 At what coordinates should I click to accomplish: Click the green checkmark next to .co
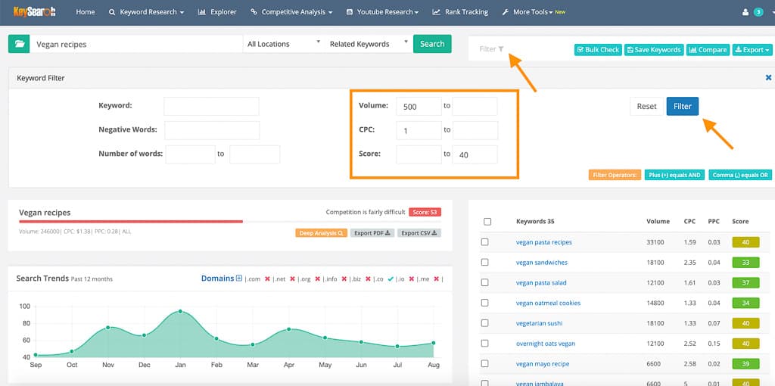click(391, 279)
